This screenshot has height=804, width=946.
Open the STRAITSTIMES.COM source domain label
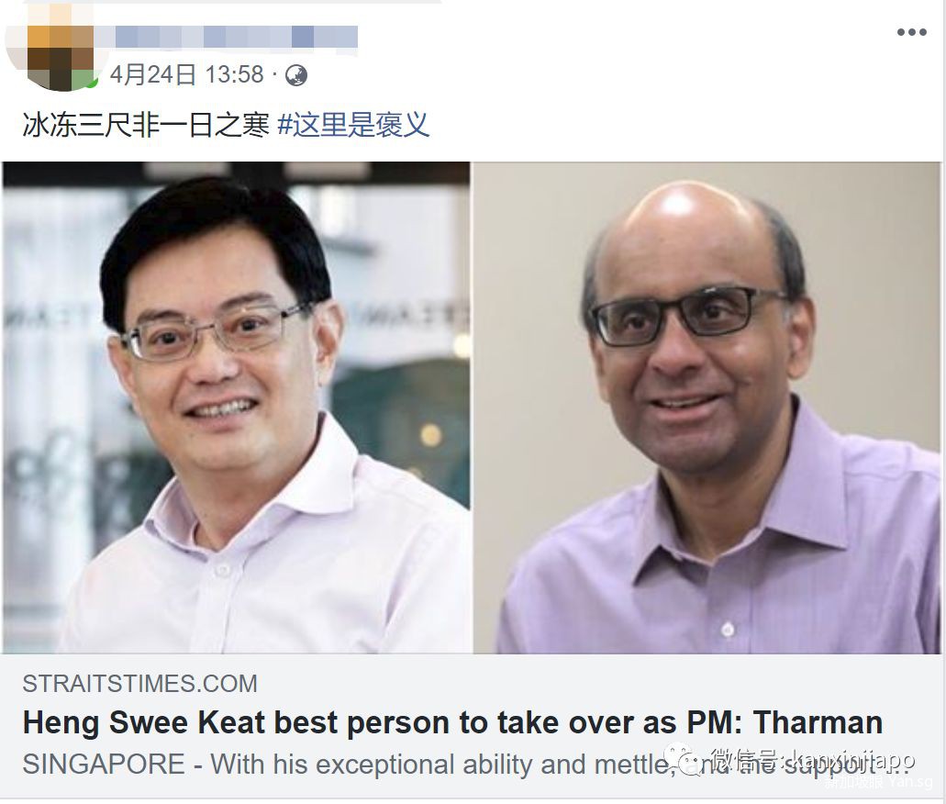pyautogui.click(x=140, y=684)
